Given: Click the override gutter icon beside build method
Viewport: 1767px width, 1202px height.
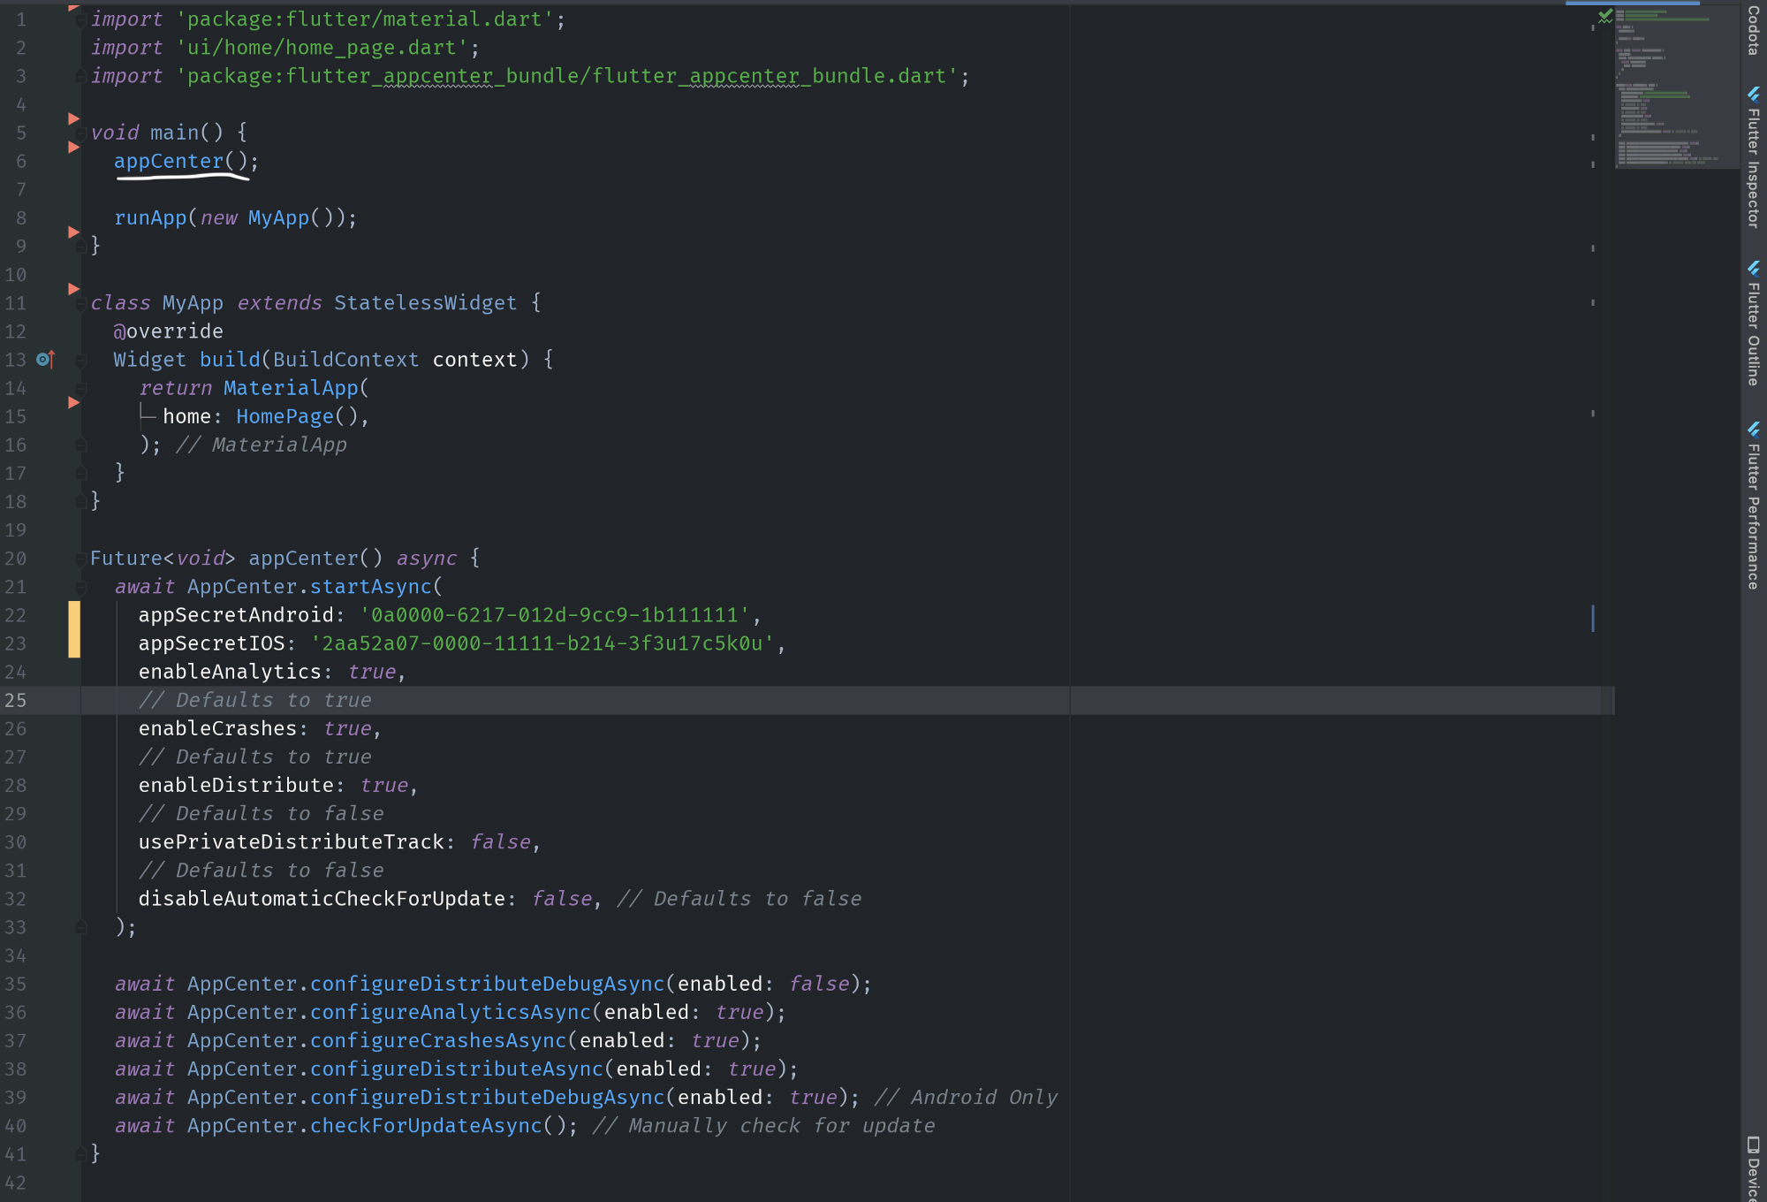Looking at the screenshot, I should 45,360.
